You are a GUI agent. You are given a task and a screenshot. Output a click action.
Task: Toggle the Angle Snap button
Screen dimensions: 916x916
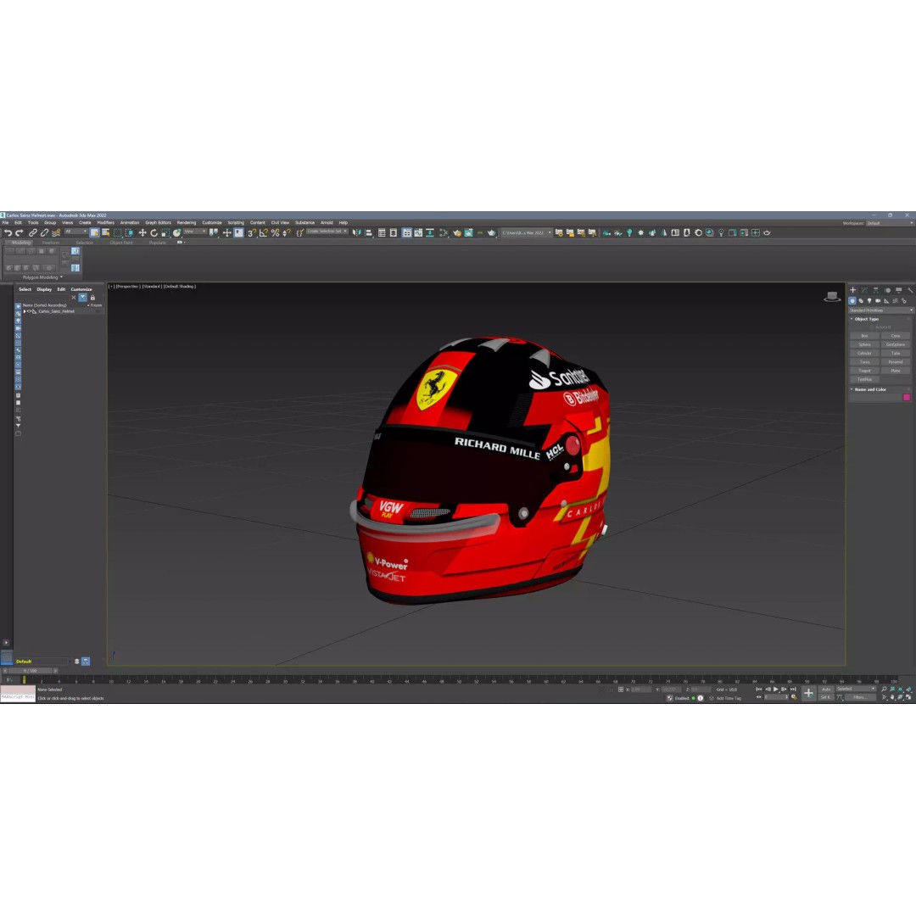coord(263,232)
